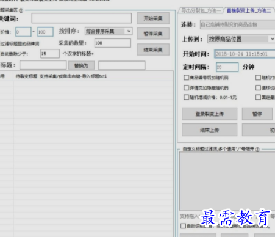Toggle the 循环切 checkbox at right edge
Viewport: 275px width, 237px height.
tap(258, 88)
